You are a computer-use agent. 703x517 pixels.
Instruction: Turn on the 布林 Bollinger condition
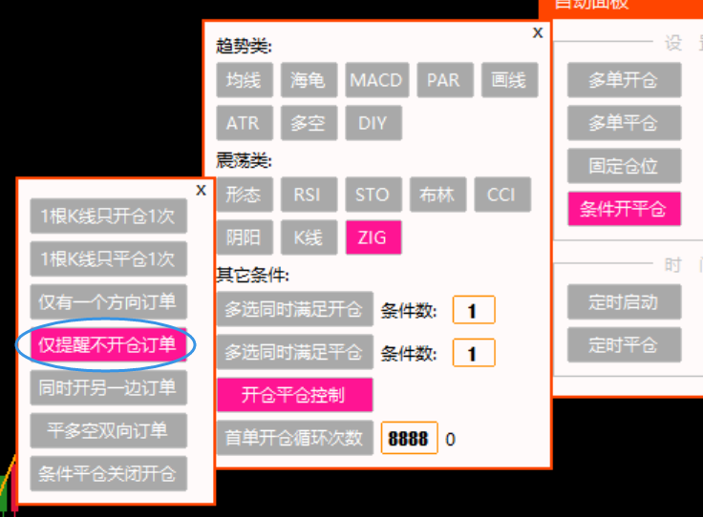[437, 195]
